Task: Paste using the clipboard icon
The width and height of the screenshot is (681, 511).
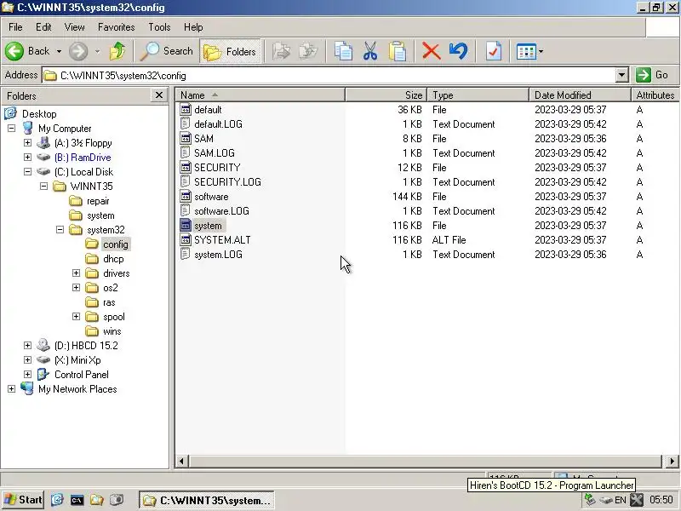Action: tap(398, 51)
